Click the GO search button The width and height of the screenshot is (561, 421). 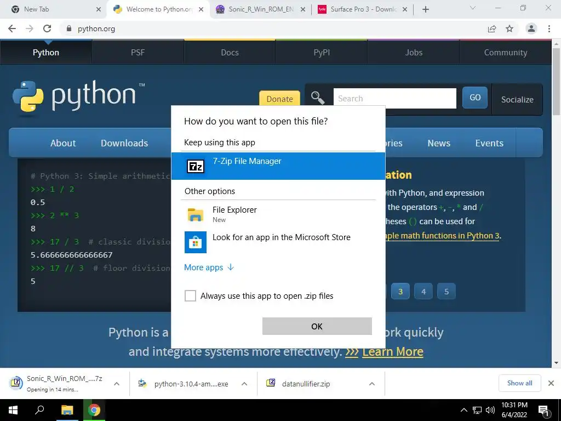tap(475, 98)
